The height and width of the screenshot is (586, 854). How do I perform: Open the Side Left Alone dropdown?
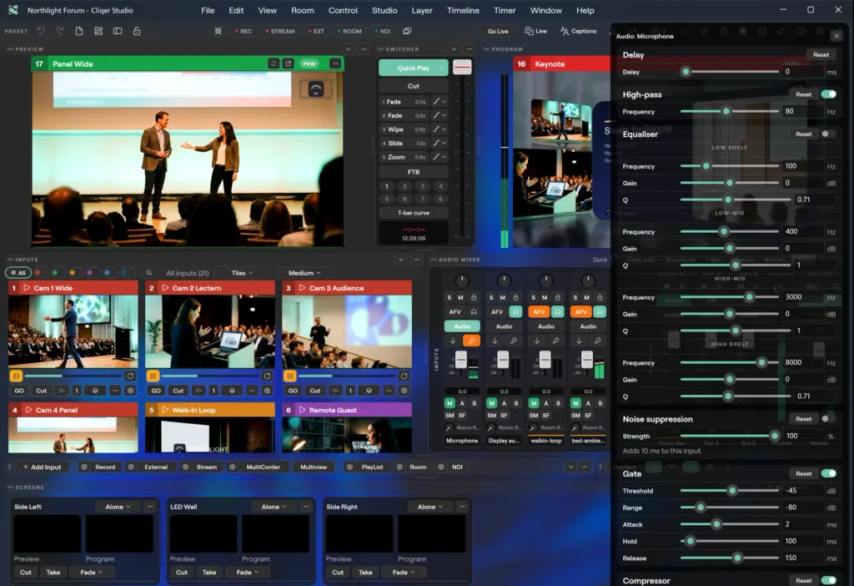point(118,507)
